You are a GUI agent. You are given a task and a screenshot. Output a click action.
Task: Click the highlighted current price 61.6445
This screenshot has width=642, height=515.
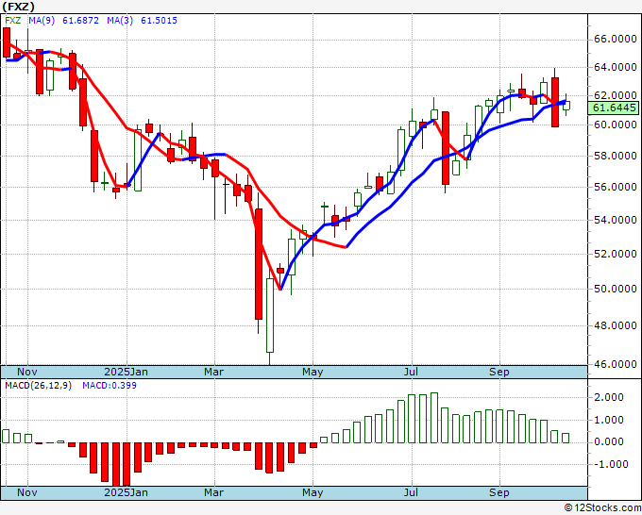pos(615,108)
